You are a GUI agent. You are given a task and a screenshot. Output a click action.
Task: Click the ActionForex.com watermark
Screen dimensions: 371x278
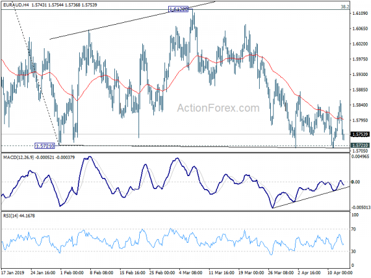pyautogui.click(x=218, y=108)
